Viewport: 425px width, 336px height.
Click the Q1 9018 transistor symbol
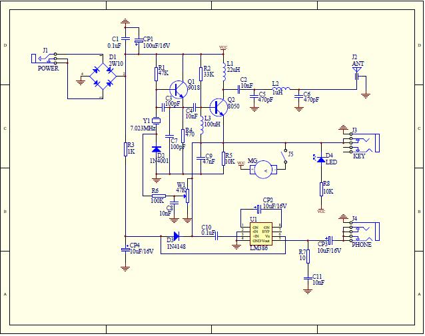pos(179,89)
